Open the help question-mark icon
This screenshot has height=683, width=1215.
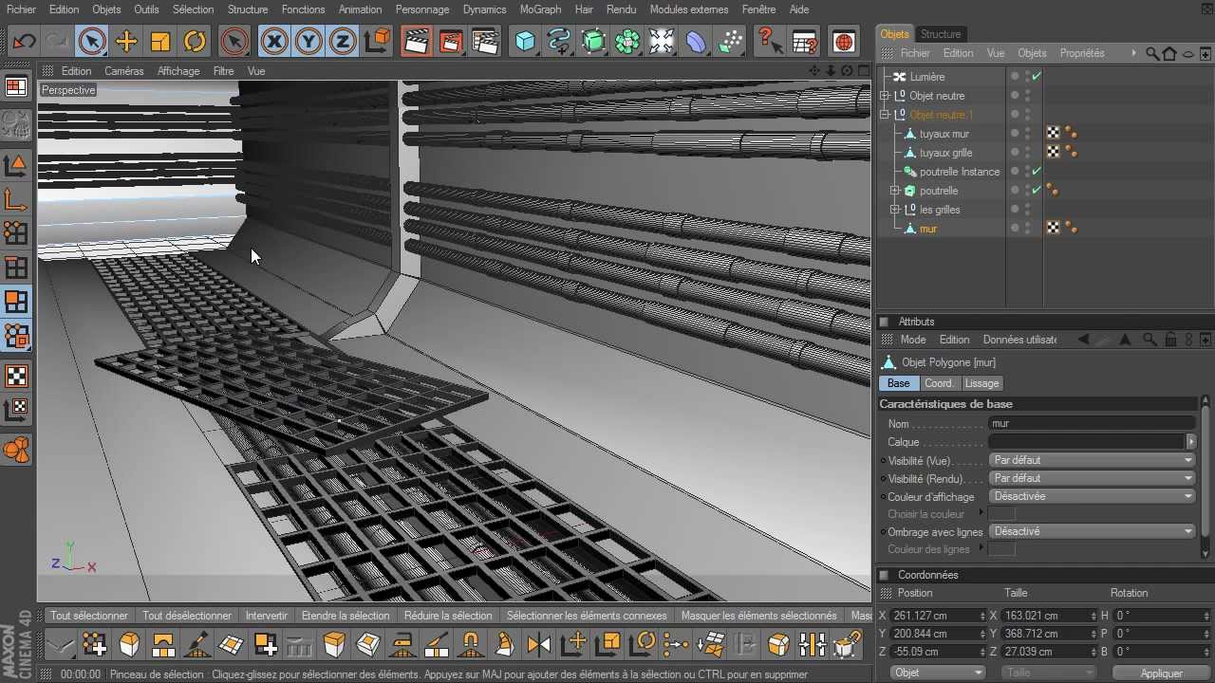770,42
